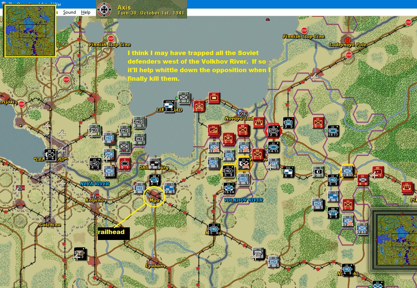Select the black XXX counter 6 3

[288, 172]
